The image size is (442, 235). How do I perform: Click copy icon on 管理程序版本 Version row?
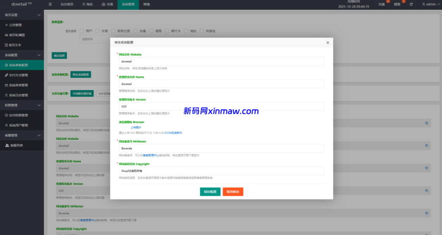click(426, 191)
